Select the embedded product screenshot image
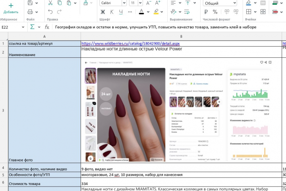Image resolution: width=286 pixels, height=191 pixels. coord(179,110)
